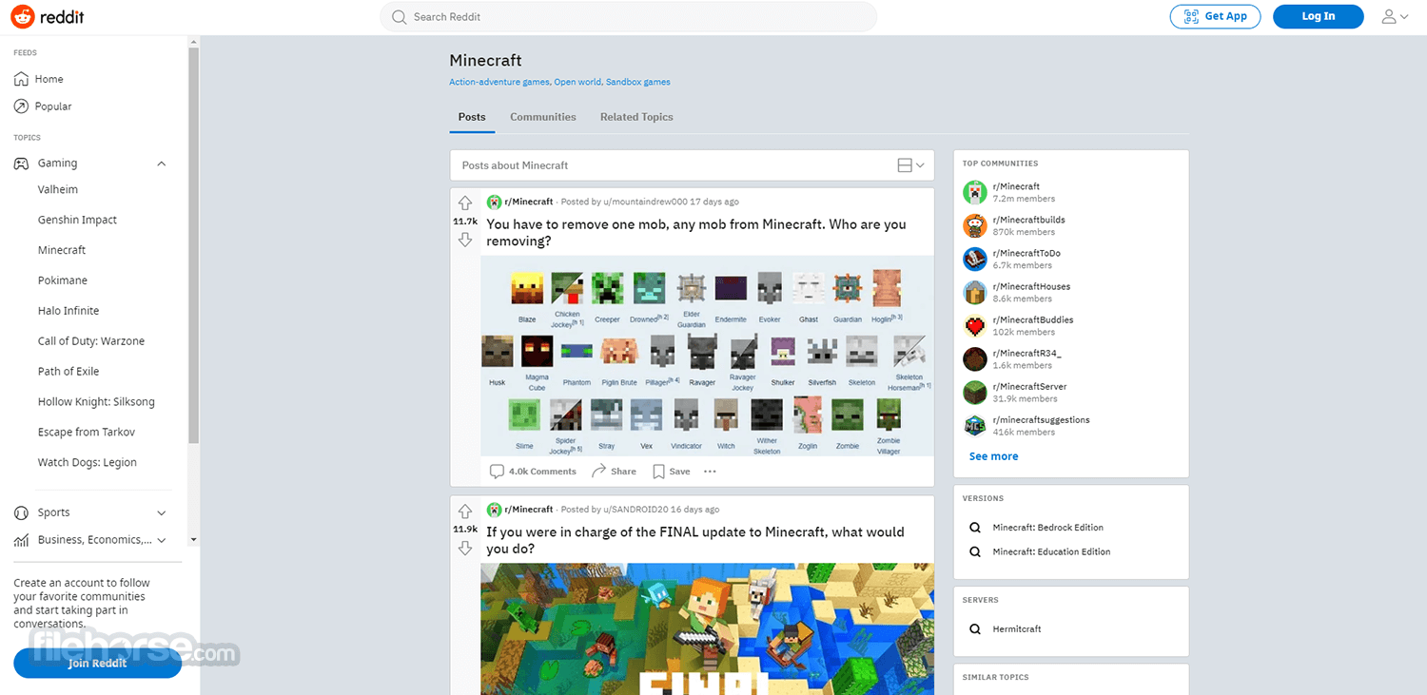Follow the 'Action-adventure games' link
Viewport: 1427px width, 695px height.
pyautogui.click(x=499, y=82)
